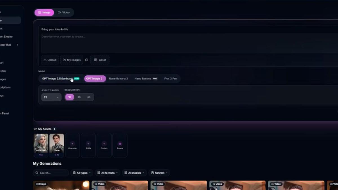The height and width of the screenshot is (190, 338).
Task: Click the info icon beside My Images
Action: pyautogui.click(x=87, y=60)
